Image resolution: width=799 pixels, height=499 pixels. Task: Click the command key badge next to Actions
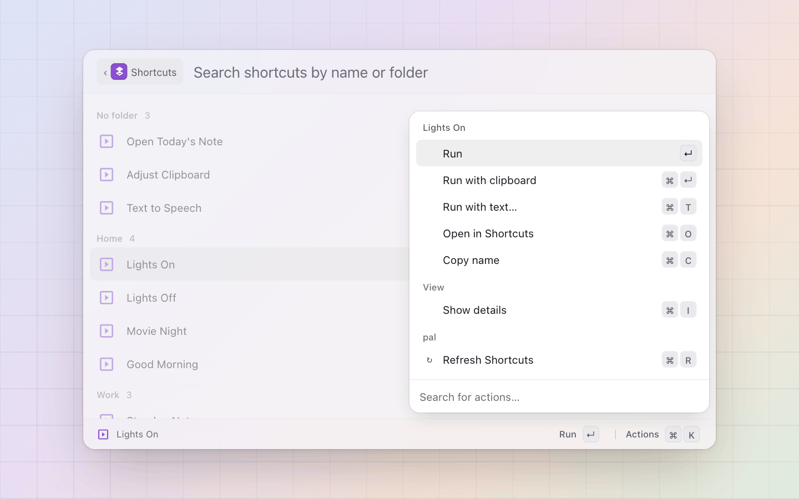(673, 435)
